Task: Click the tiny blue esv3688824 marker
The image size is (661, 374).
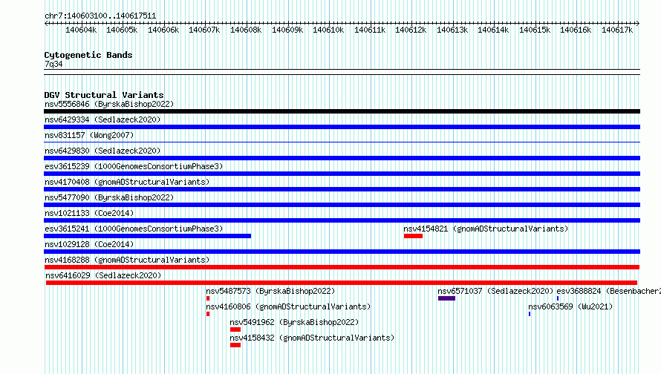Action: click(x=558, y=298)
